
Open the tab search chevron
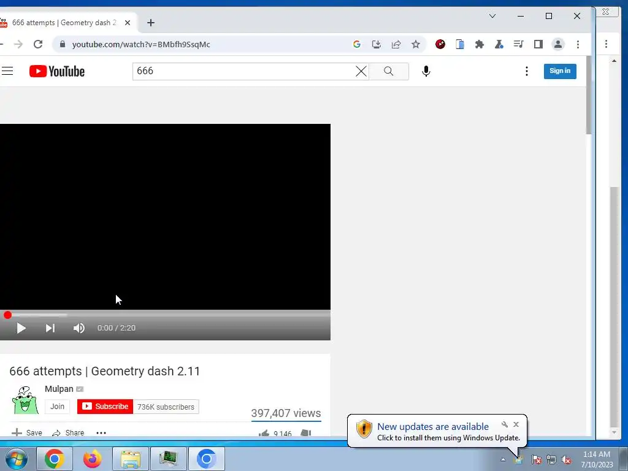492,16
